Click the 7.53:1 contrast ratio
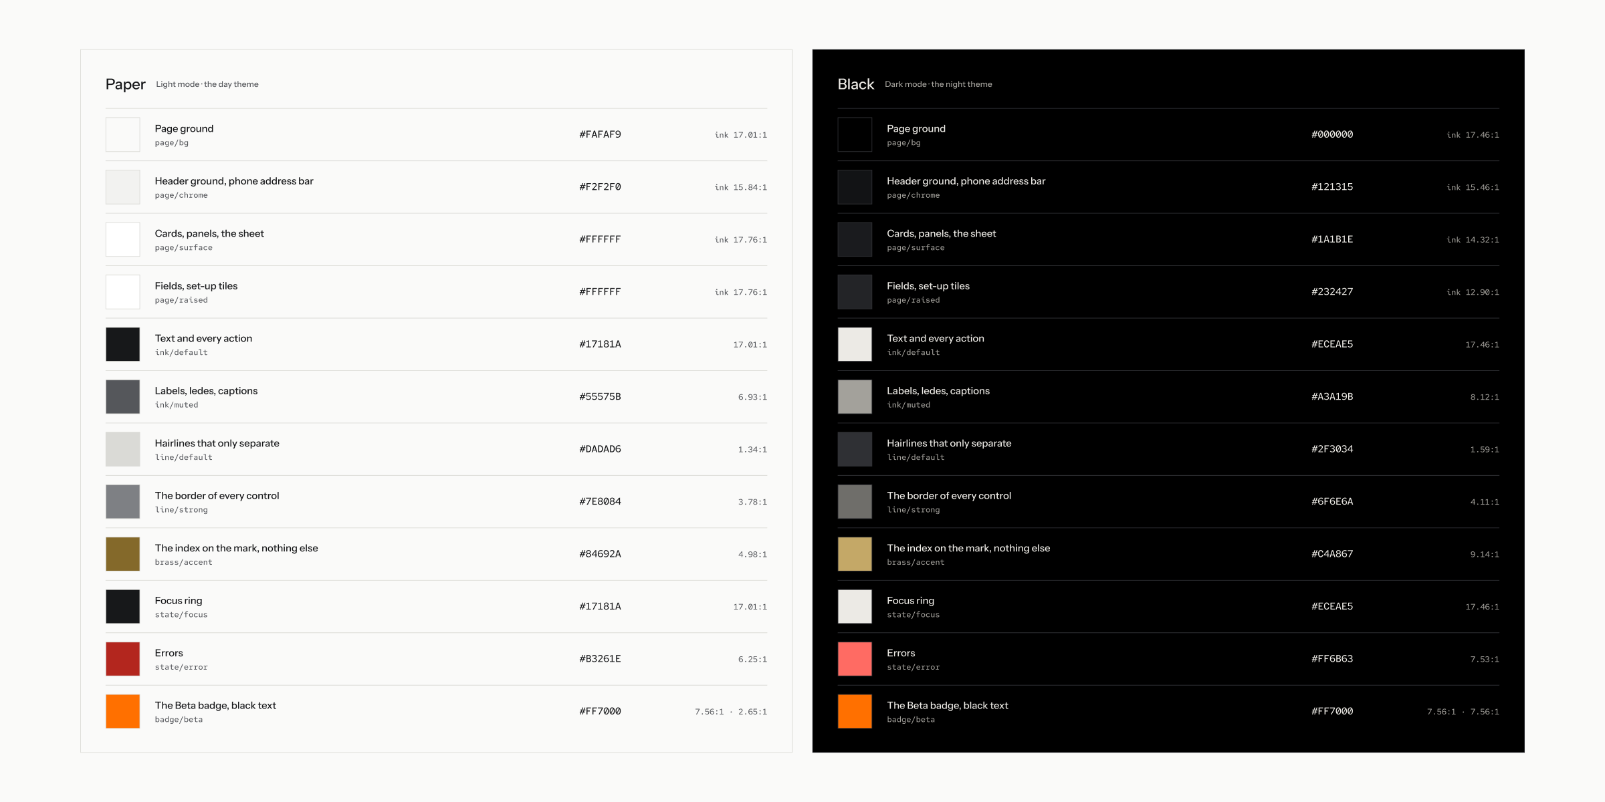Screen dimensions: 1605x802 coord(1485,660)
